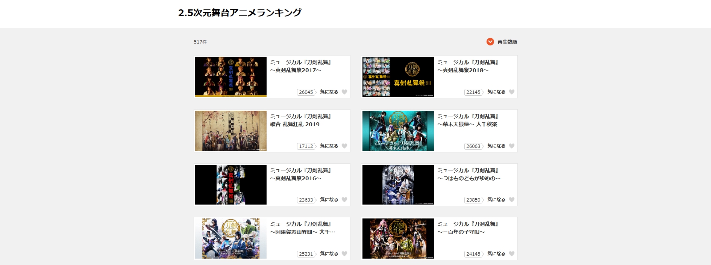The width and height of the screenshot is (711, 265).
Task: Click the 23850 favorites count badge
Action: point(474,200)
